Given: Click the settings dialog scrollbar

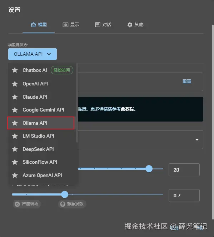Looking at the screenshot, I should pyautogui.click(x=213, y=122).
